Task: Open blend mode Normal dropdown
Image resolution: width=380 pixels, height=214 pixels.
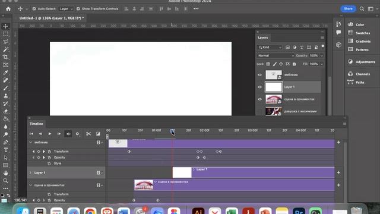Action: pyautogui.click(x=275, y=55)
